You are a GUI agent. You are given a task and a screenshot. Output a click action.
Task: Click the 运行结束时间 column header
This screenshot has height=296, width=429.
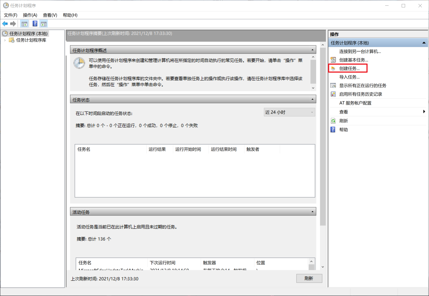(226, 149)
